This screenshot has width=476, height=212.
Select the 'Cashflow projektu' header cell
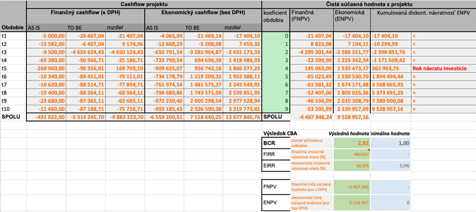pos(144,4)
